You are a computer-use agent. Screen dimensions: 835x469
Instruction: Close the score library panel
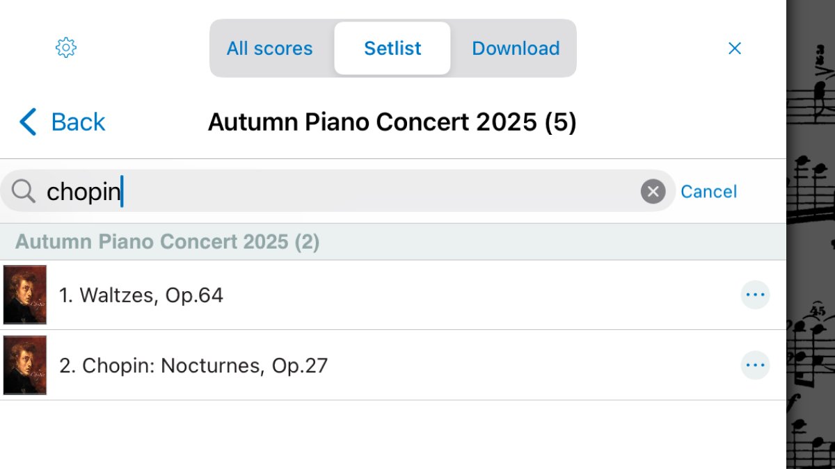pyautogui.click(x=734, y=48)
